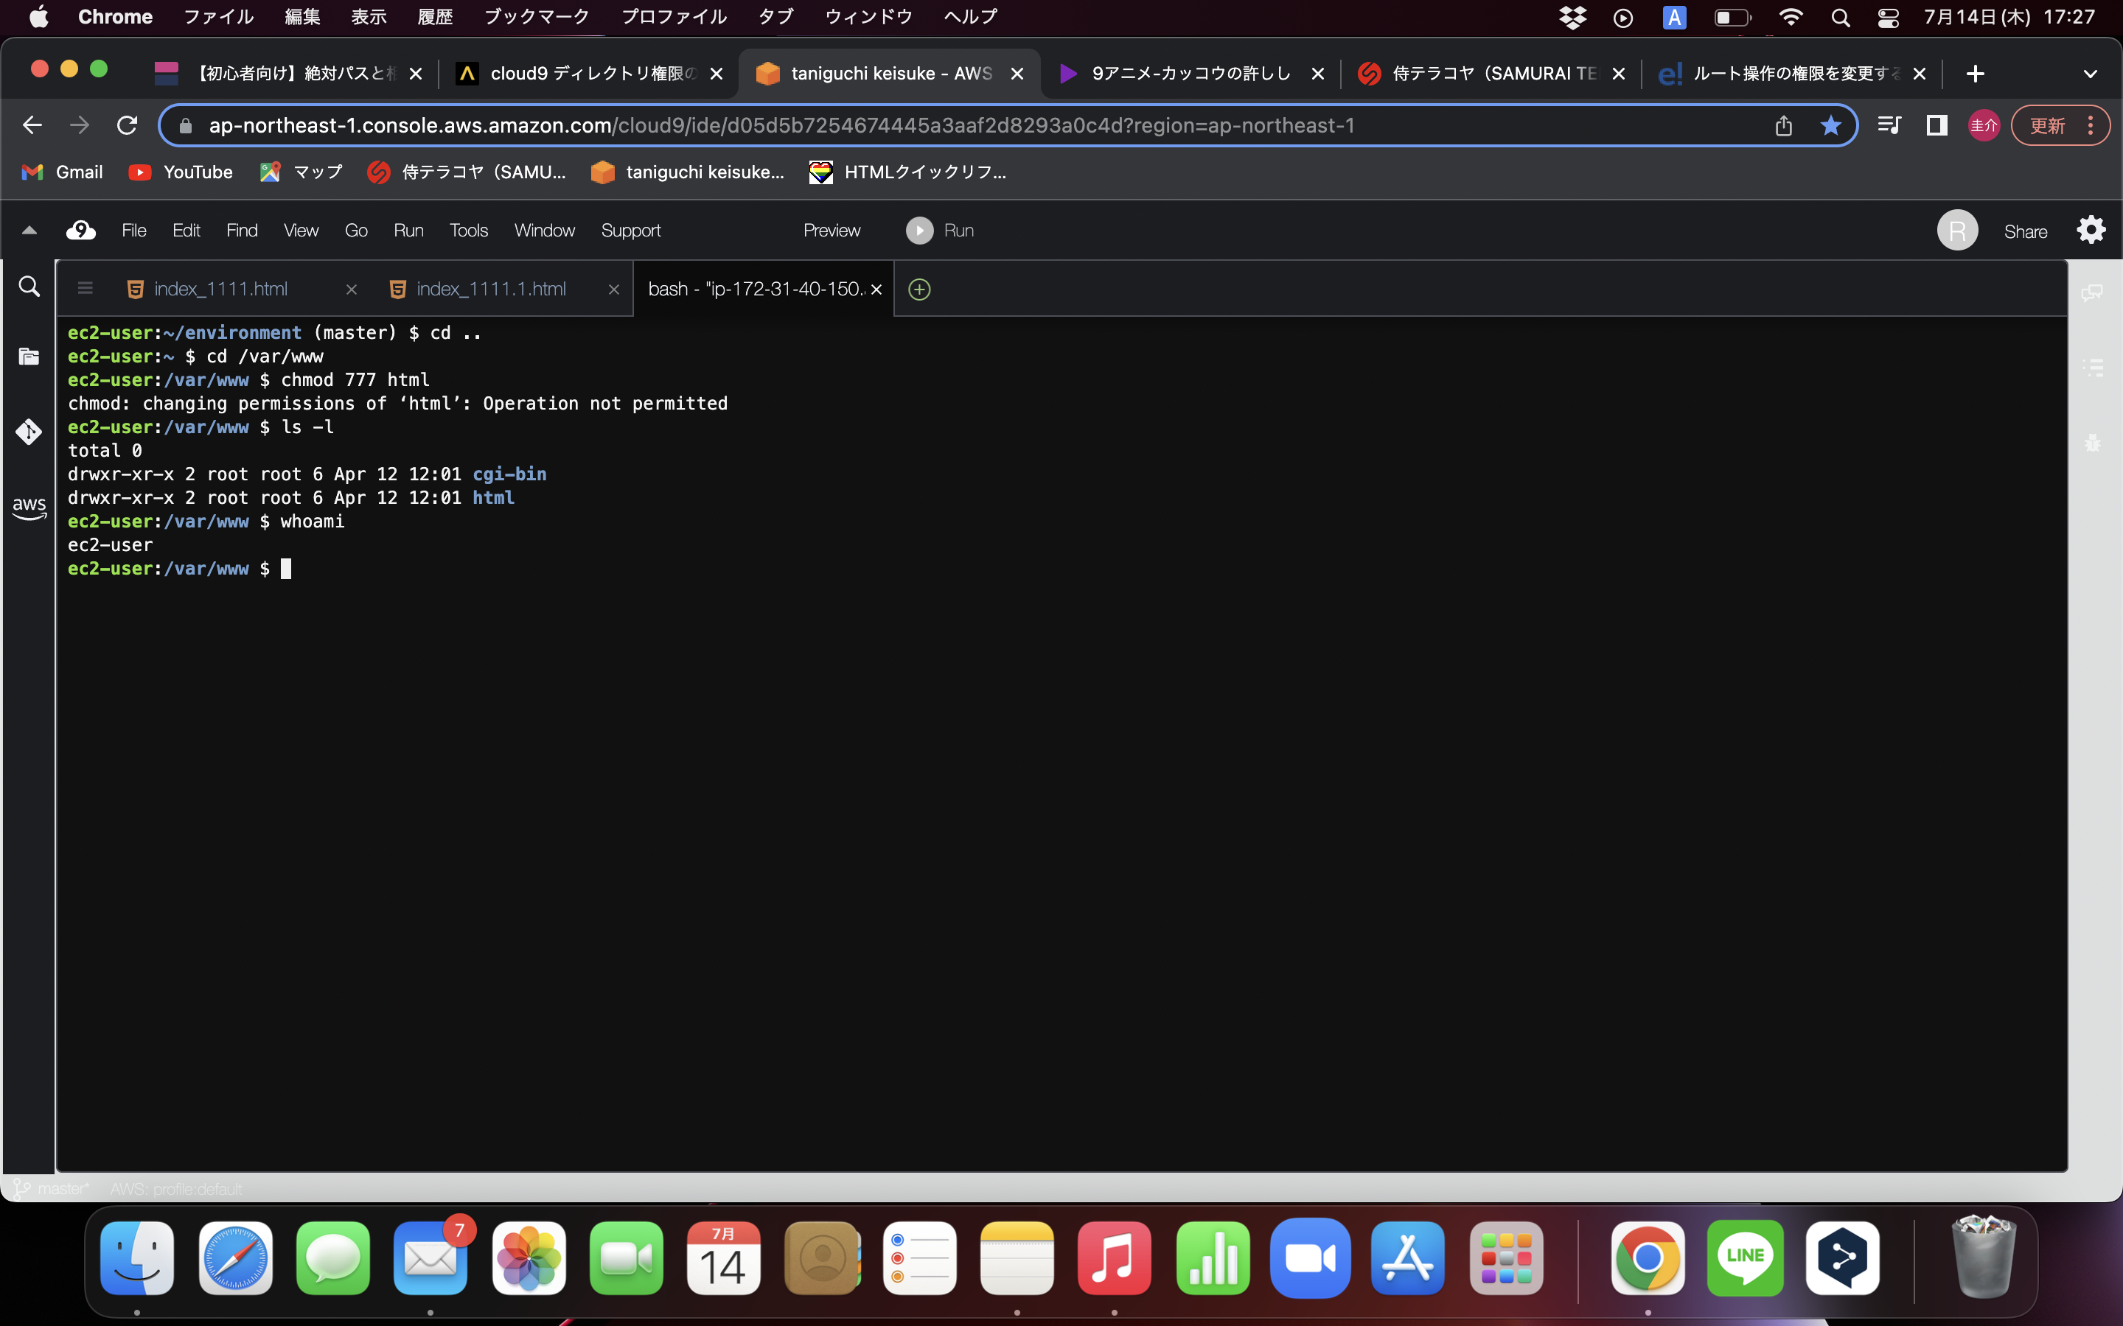
Task: Switch to the index_1111.1.html tab
Action: 490,290
